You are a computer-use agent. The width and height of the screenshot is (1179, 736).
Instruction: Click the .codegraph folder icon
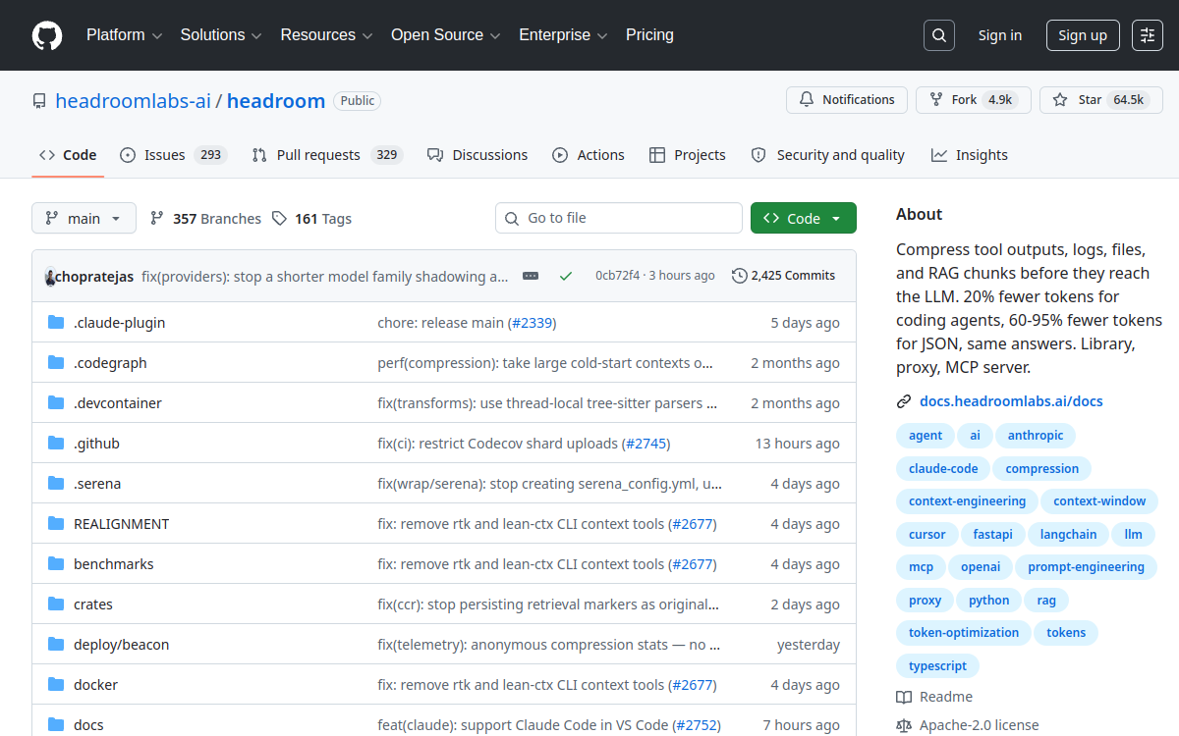56,363
